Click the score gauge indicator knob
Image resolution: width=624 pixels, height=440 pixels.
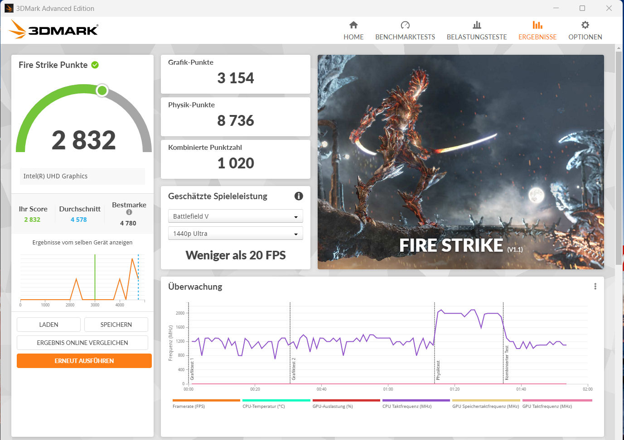click(102, 91)
